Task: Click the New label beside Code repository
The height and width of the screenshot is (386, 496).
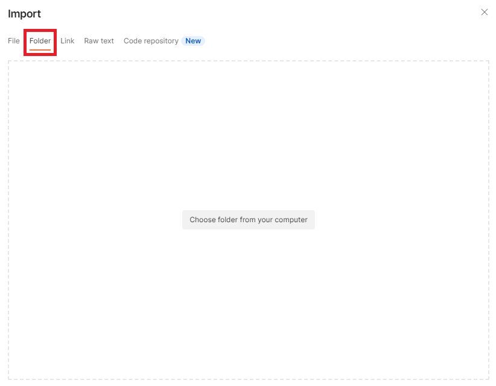Action: tap(193, 41)
